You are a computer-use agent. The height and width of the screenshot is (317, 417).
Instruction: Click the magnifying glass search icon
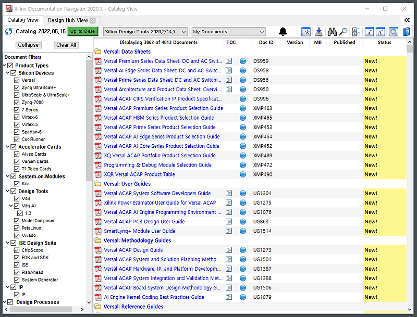(343, 32)
